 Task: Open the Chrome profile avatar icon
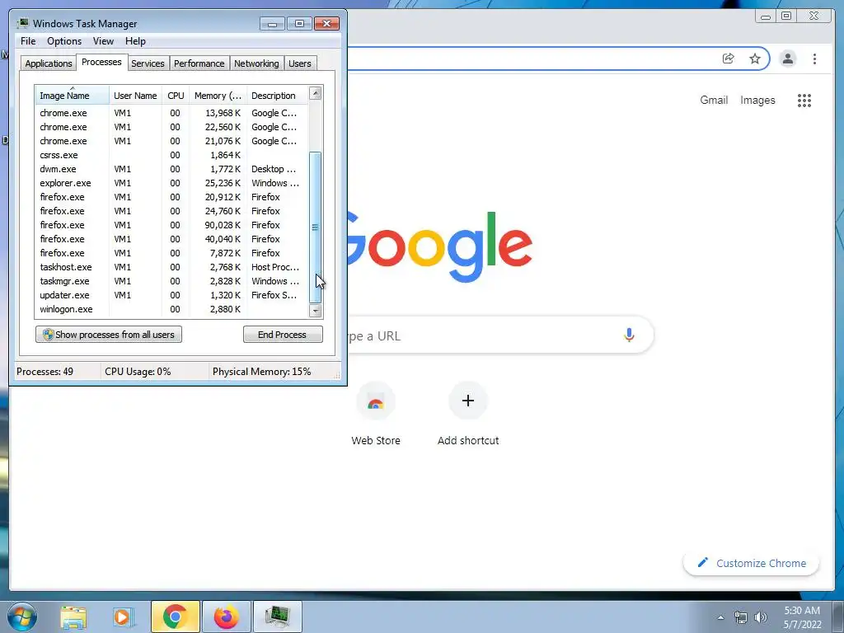point(787,59)
